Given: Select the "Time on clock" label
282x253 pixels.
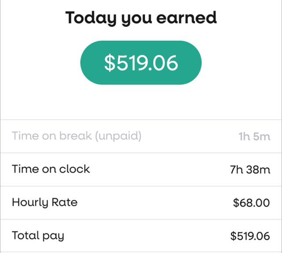Looking at the screenshot, I should pyautogui.click(x=51, y=169).
